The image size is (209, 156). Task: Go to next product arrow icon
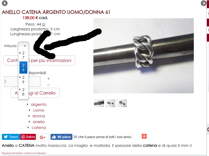(x=204, y=3)
